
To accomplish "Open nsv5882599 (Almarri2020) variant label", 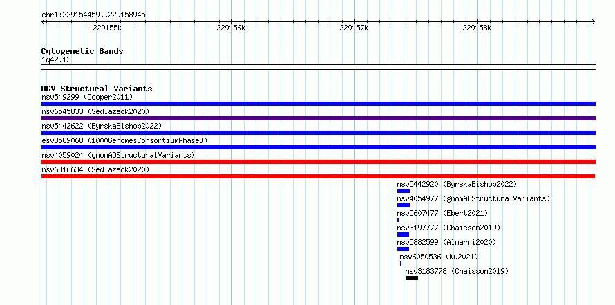I will click(446, 242).
